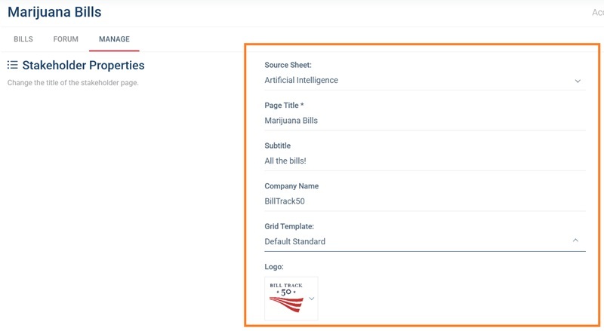This screenshot has height=331, width=604.
Task: Click the BillTrack50 logo image
Action: (x=285, y=298)
